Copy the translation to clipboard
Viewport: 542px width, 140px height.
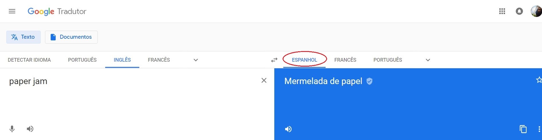[x=523, y=129]
